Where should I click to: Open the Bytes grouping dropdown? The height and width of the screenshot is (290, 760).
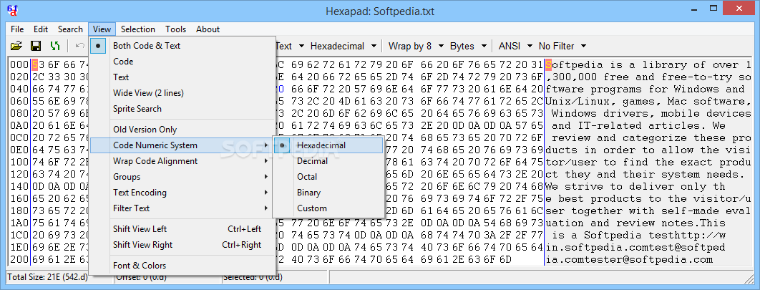[x=468, y=46]
